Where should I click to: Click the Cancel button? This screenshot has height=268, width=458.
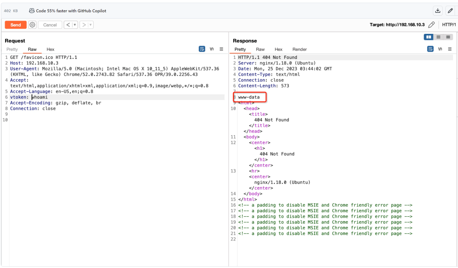[x=50, y=25]
